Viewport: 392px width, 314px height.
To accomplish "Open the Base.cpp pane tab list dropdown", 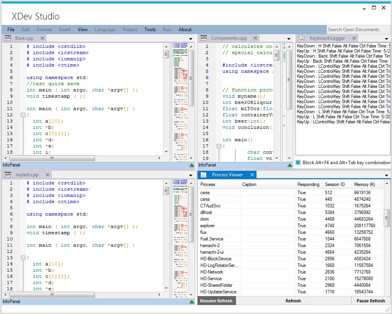I will 191,39.
